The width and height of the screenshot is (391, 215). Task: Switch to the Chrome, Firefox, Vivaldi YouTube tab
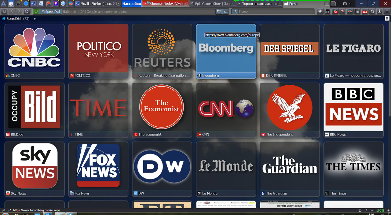pos(165,4)
